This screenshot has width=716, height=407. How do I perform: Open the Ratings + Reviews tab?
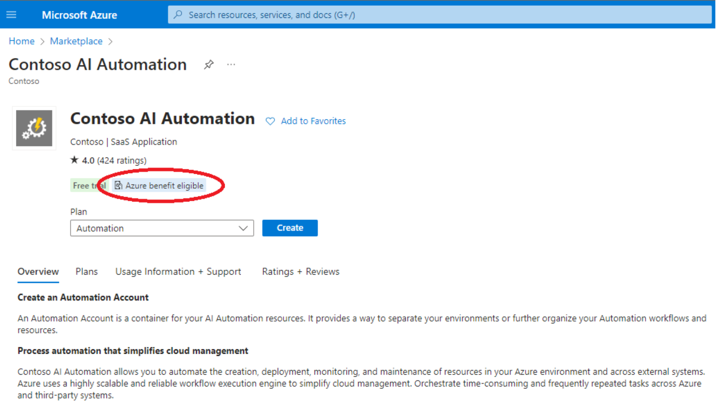[301, 272]
